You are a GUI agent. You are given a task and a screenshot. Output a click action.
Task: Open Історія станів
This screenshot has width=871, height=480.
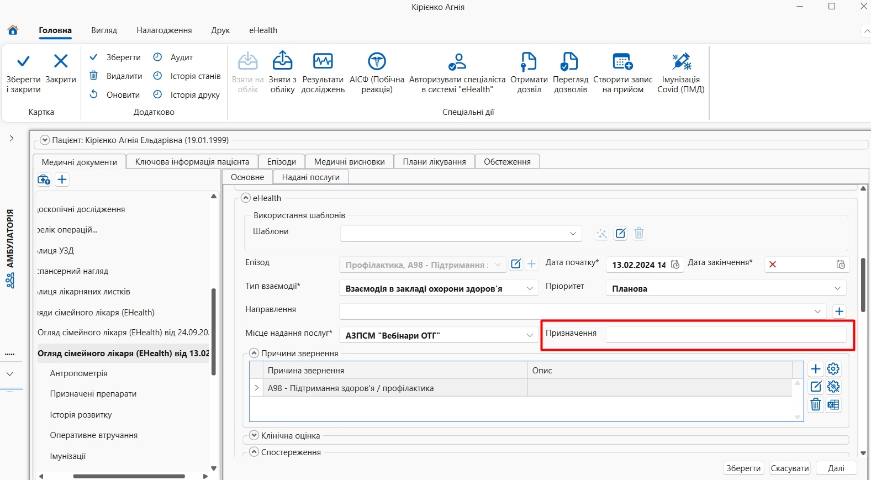pyautogui.click(x=187, y=76)
